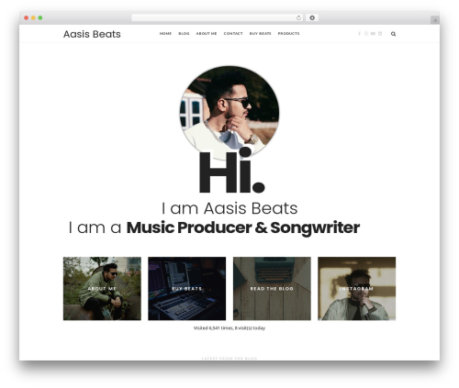Screen dimensions: 459x388
Task: Open a new browser tab with plus button
Action: click(435, 20)
